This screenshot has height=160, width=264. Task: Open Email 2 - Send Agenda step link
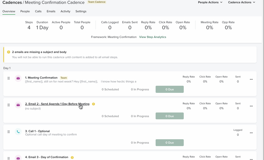pyautogui.click(x=57, y=104)
